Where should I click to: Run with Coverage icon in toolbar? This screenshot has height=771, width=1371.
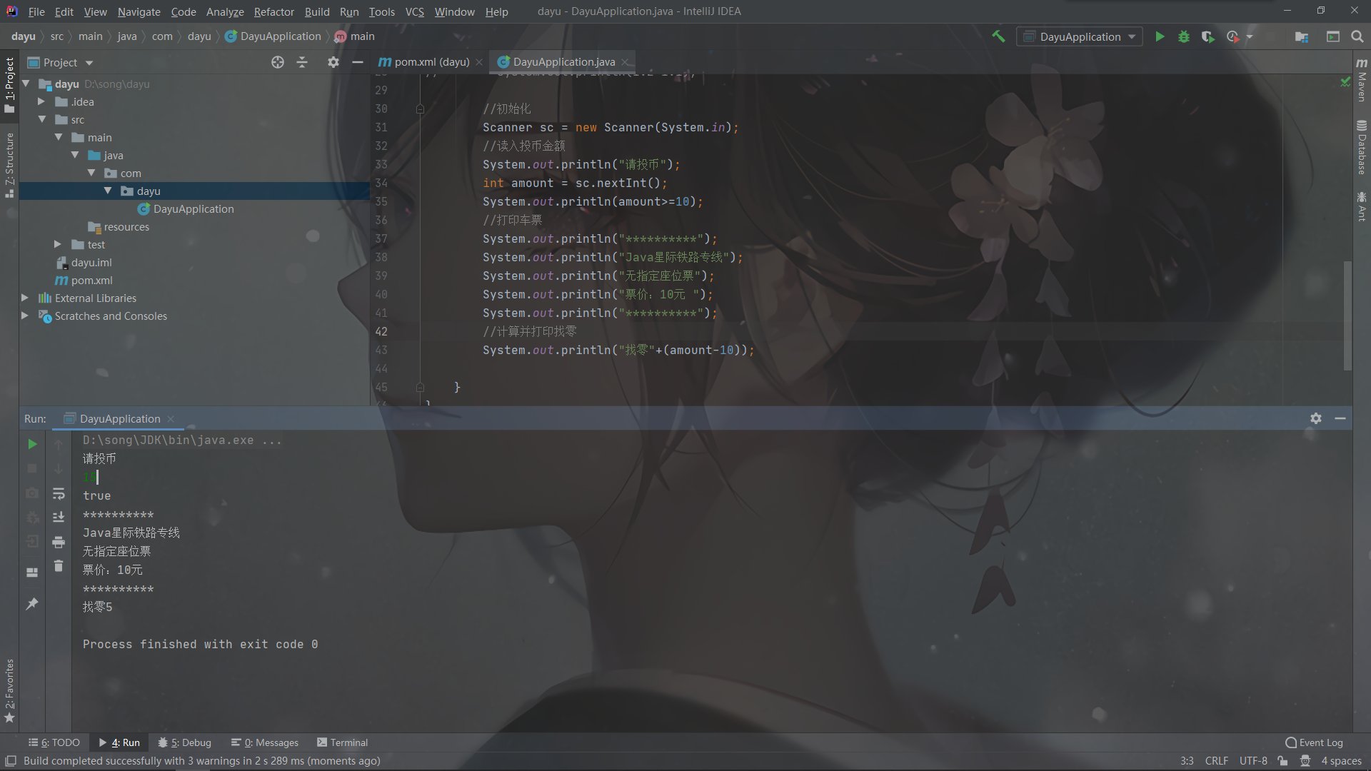click(1207, 36)
